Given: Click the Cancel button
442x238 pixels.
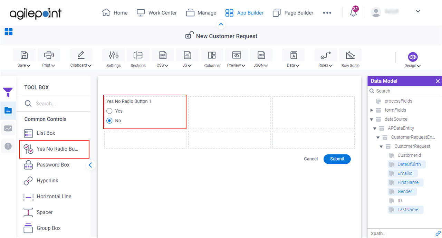Looking at the screenshot, I should 311,159.
